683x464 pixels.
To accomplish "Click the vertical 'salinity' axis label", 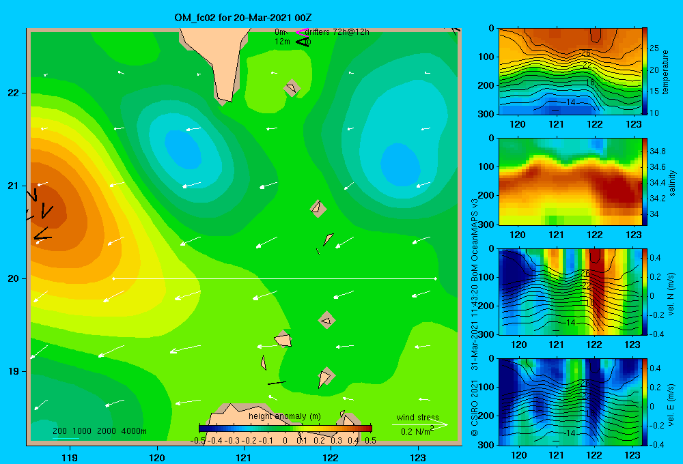I will [672, 183].
